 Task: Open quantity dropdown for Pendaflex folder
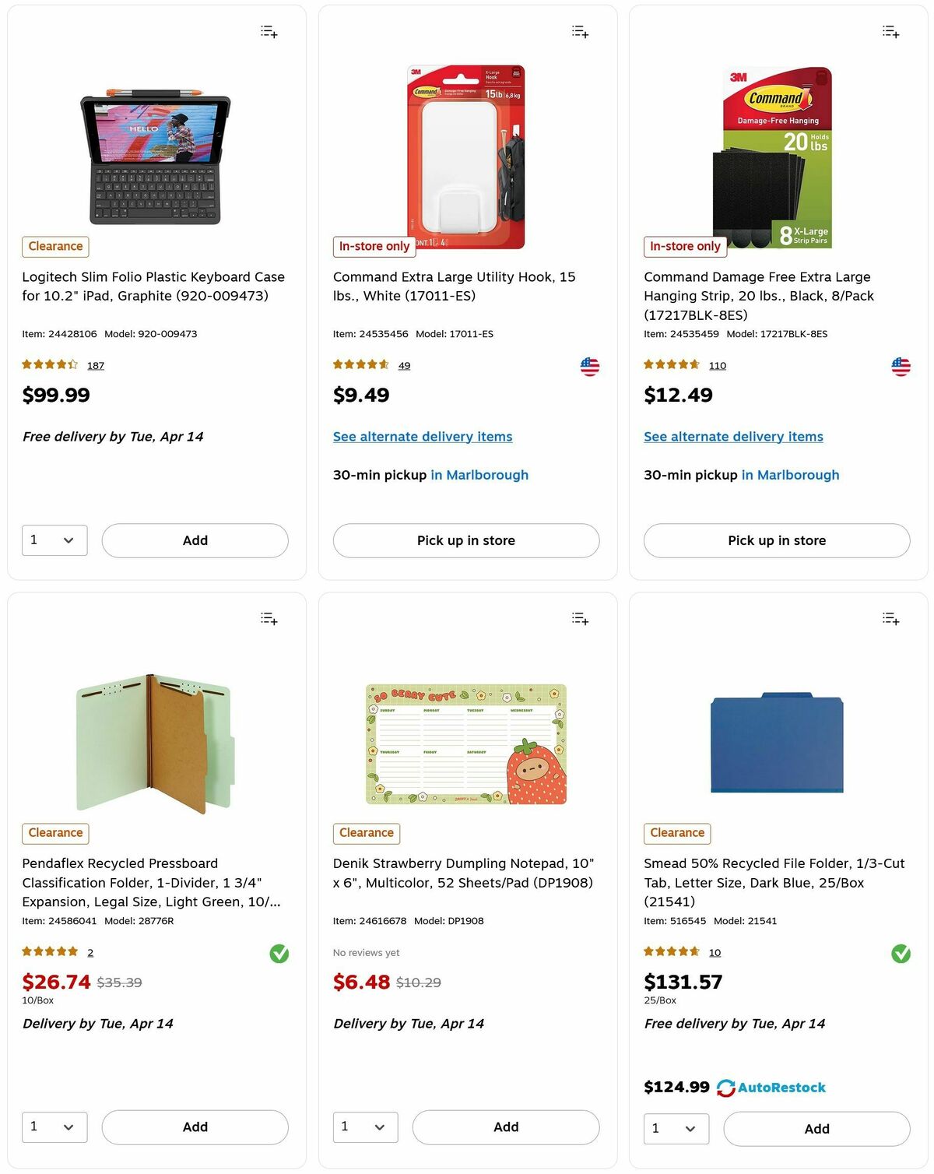(54, 1127)
